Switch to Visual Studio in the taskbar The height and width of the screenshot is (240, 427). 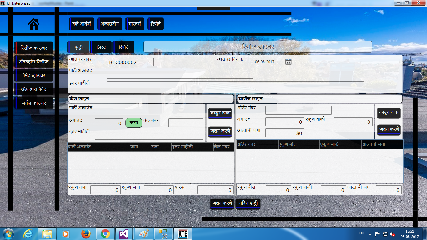124,234
